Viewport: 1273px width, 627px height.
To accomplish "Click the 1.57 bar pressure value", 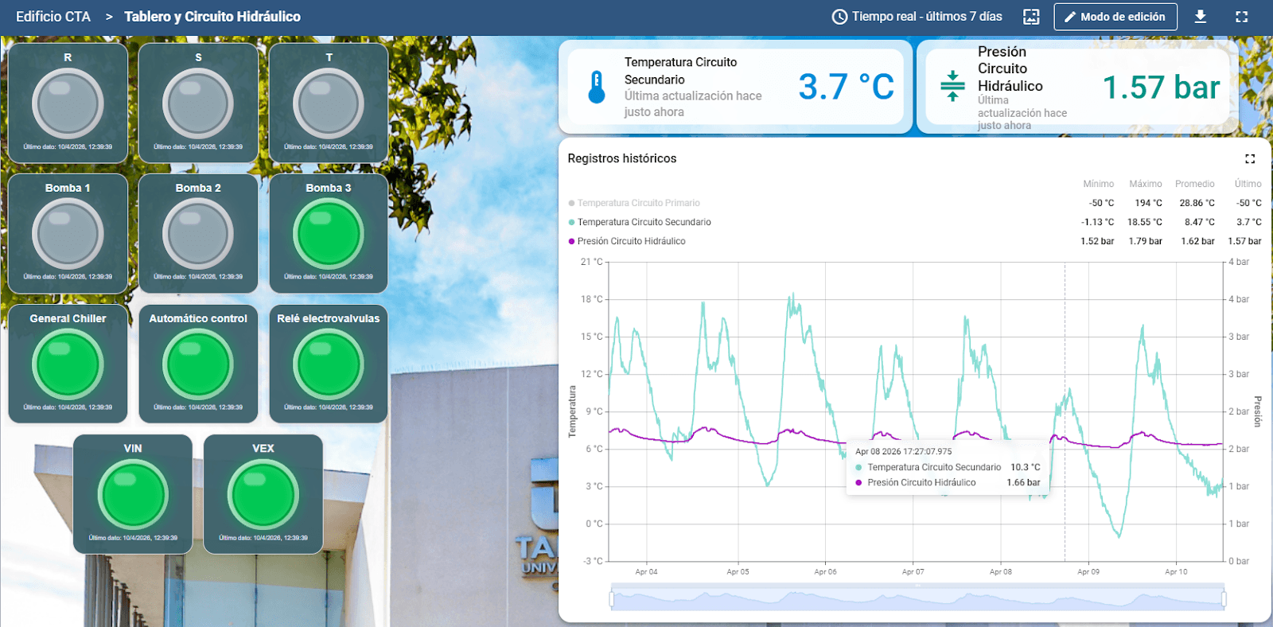I will [x=1162, y=87].
